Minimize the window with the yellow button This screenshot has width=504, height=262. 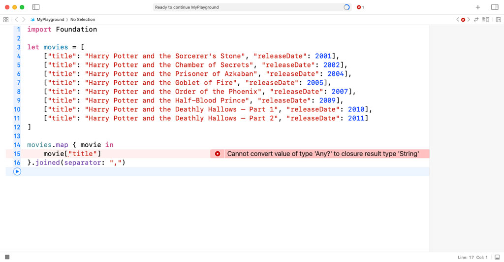(14, 7)
